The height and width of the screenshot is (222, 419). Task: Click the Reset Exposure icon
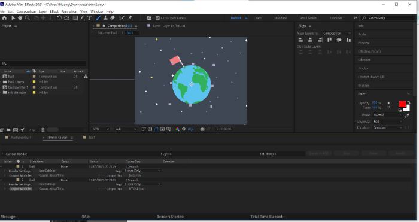pos(184,129)
